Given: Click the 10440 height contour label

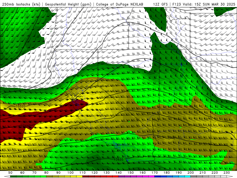Looking at the screenshot, I should click(x=26, y=125).
